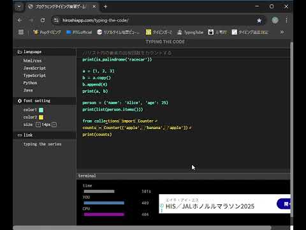Click the person dictionary code line

[x=125, y=103]
